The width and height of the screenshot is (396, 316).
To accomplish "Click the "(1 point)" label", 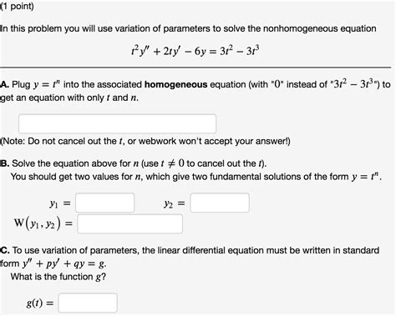I will [x=17, y=6].
